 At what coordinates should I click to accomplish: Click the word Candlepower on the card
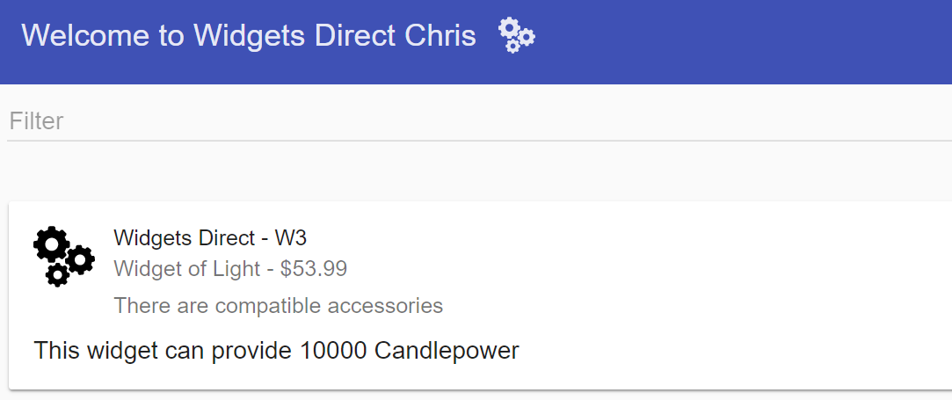coord(447,351)
